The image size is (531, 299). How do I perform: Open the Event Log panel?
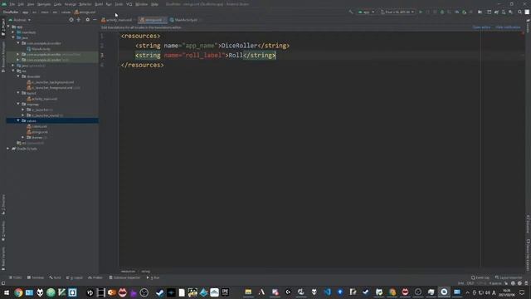(480, 277)
